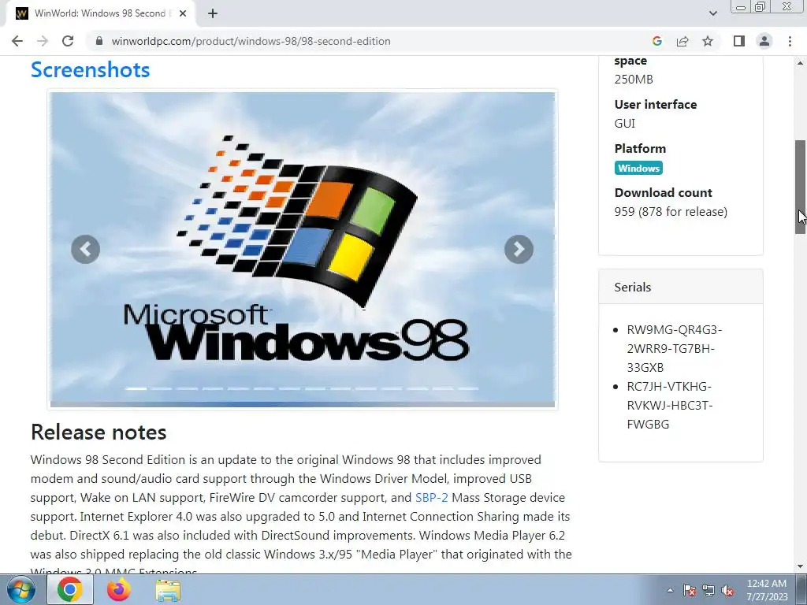Image resolution: width=807 pixels, height=605 pixels.
Task: Open the Chrome profile avatar
Action: 764,41
